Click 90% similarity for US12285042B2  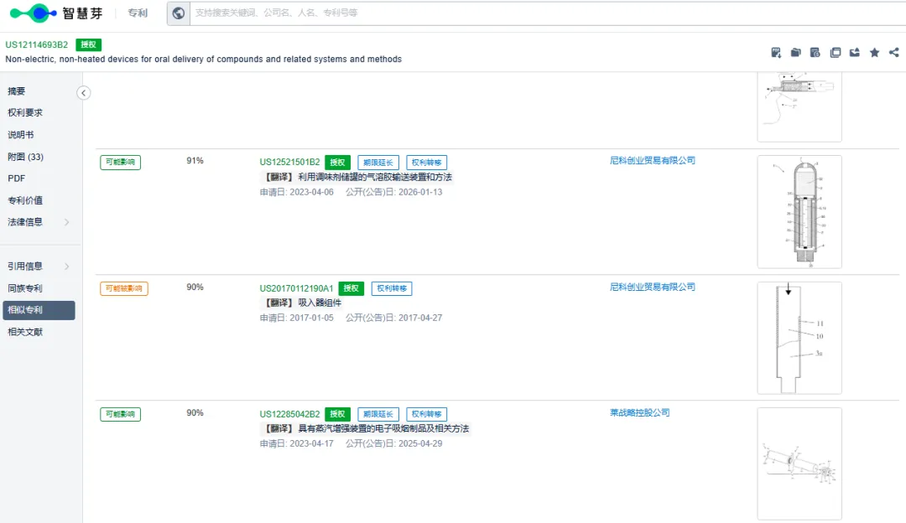coord(195,412)
